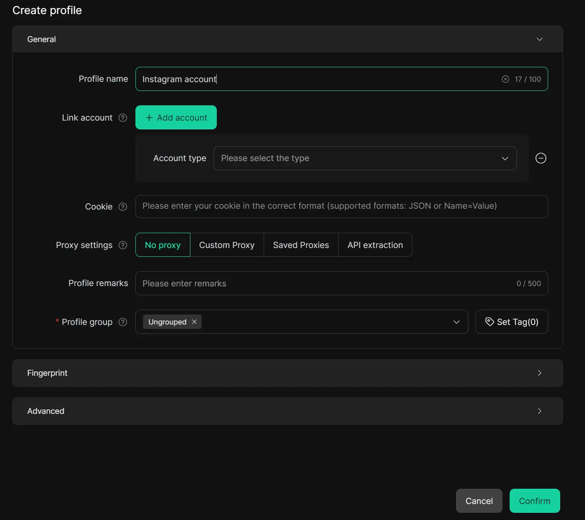Select the No proxy option

[163, 245]
